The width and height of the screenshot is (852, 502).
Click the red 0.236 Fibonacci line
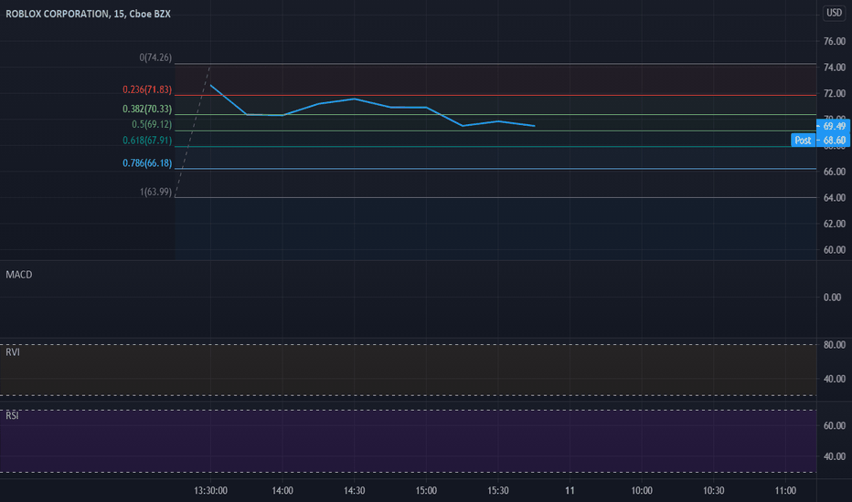click(495, 95)
